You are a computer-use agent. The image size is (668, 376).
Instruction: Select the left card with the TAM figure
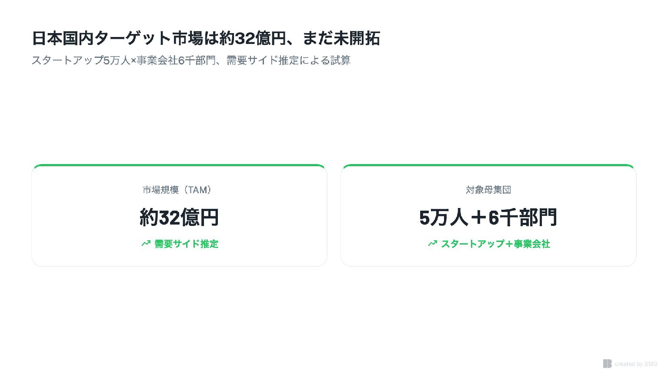point(179,215)
